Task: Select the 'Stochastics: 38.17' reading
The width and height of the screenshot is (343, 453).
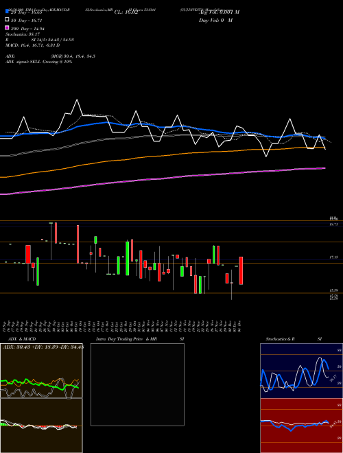Action: coord(23,34)
